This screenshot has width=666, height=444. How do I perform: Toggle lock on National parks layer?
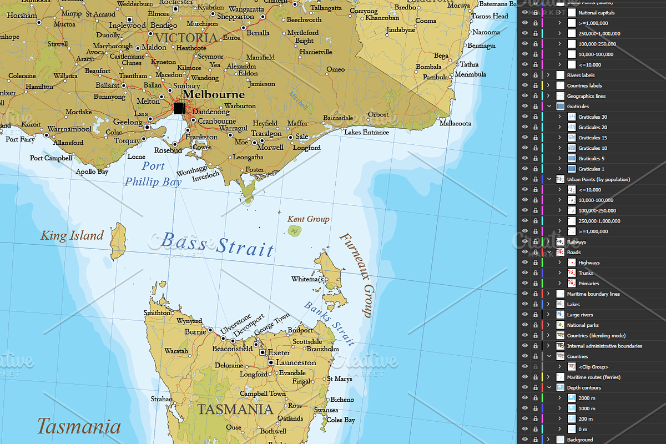pos(535,325)
